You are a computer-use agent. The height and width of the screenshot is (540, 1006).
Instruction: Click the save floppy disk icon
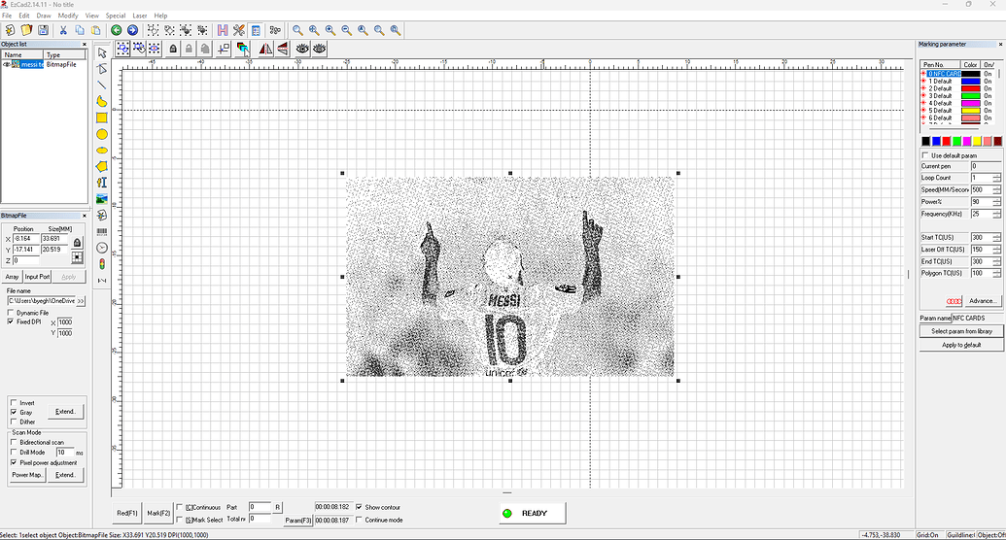click(x=42, y=31)
